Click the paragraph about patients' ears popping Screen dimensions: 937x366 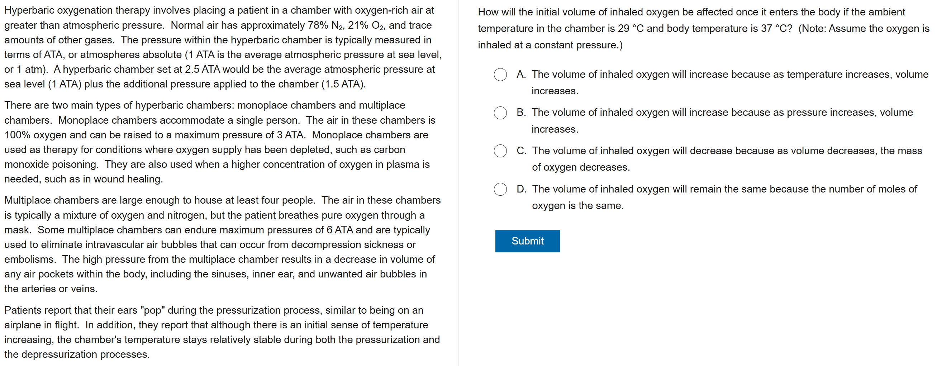pyautogui.click(x=223, y=332)
